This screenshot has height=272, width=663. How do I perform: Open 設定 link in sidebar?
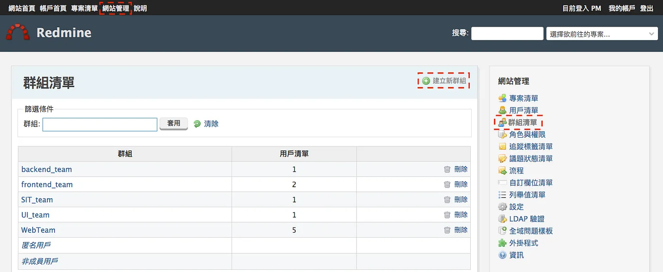pyautogui.click(x=516, y=207)
